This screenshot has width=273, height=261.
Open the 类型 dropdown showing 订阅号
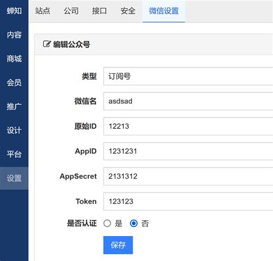click(x=188, y=76)
